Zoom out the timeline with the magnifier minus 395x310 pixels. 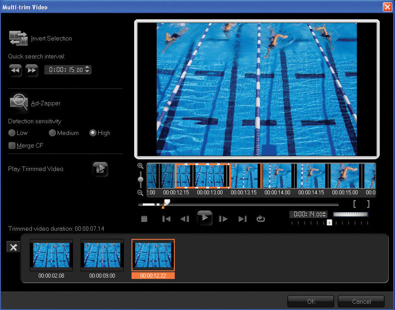click(141, 193)
